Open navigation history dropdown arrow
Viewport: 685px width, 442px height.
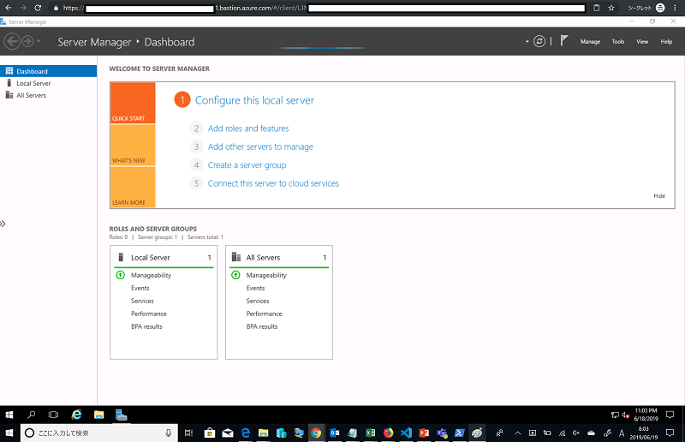click(39, 41)
